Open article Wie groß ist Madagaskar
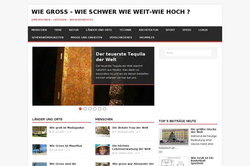The height and width of the screenshot is (166, 250). point(67,128)
